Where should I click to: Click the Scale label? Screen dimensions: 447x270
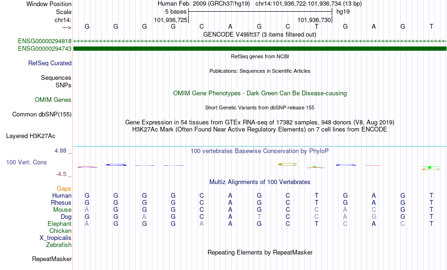tap(64, 12)
